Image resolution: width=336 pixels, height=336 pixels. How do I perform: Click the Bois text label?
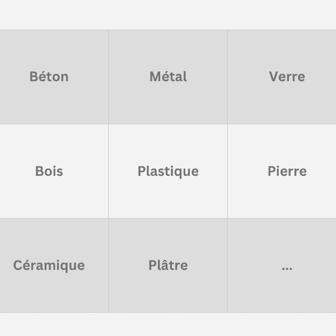49,171
